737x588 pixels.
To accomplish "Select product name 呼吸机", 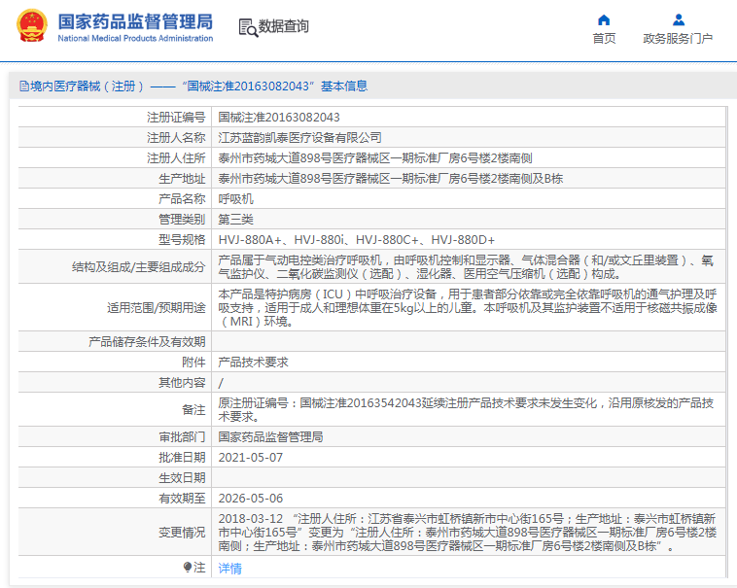I will (x=236, y=199).
